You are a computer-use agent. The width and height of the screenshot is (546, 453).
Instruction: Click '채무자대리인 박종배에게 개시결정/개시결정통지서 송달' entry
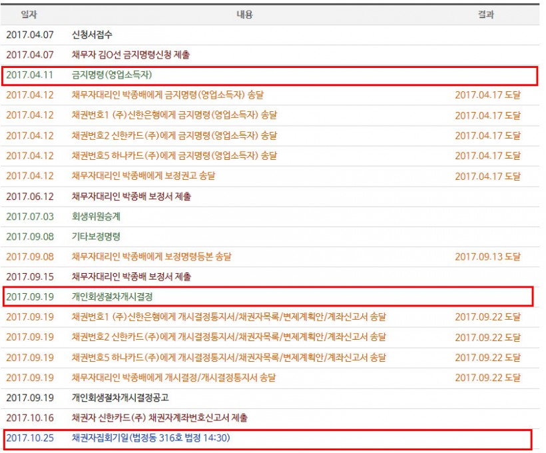pyautogui.click(x=173, y=378)
